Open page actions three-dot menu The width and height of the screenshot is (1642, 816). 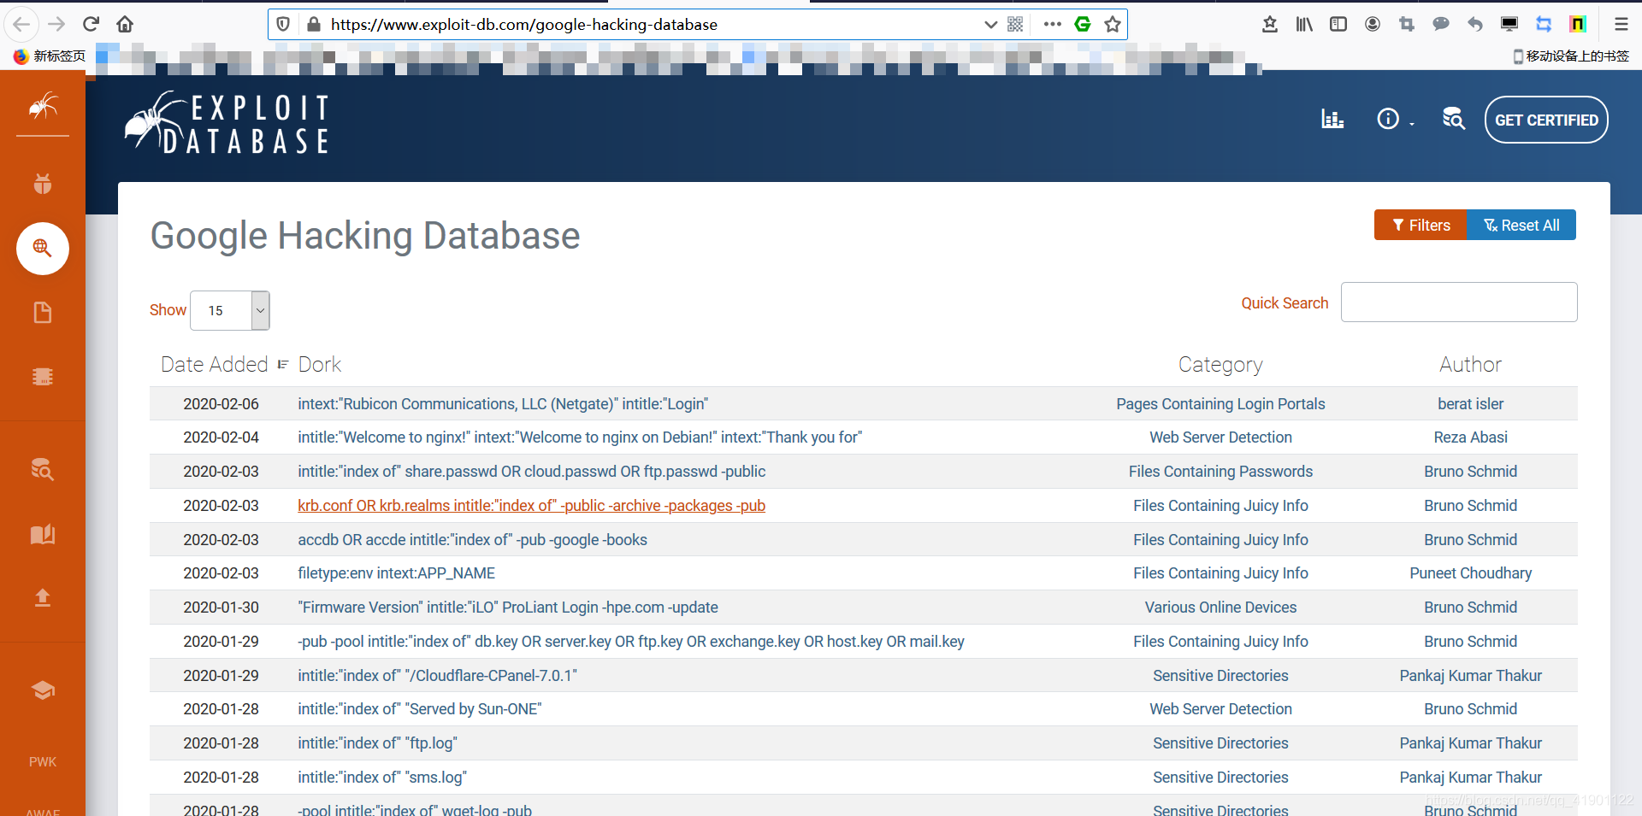tap(1053, 24)
